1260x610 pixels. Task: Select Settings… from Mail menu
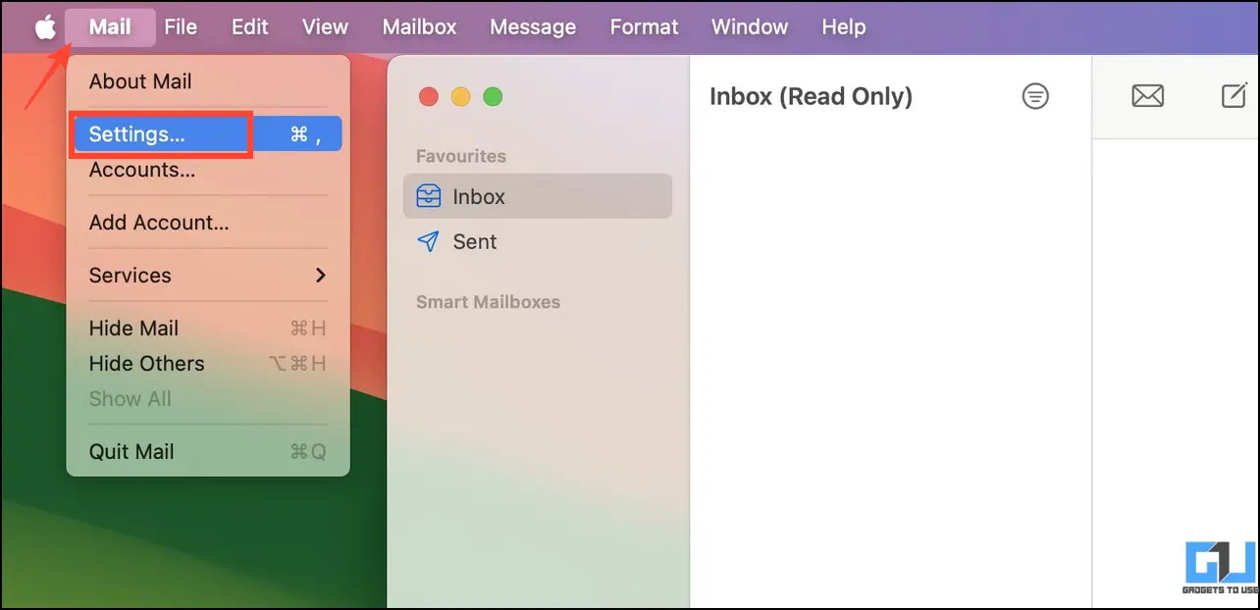pos(208,134)
